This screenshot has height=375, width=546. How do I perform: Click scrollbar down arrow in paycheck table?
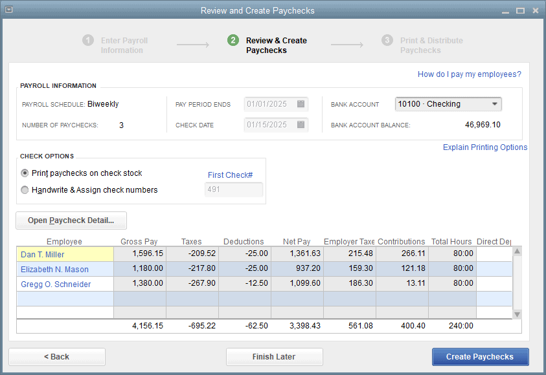[x=517, y=314]
